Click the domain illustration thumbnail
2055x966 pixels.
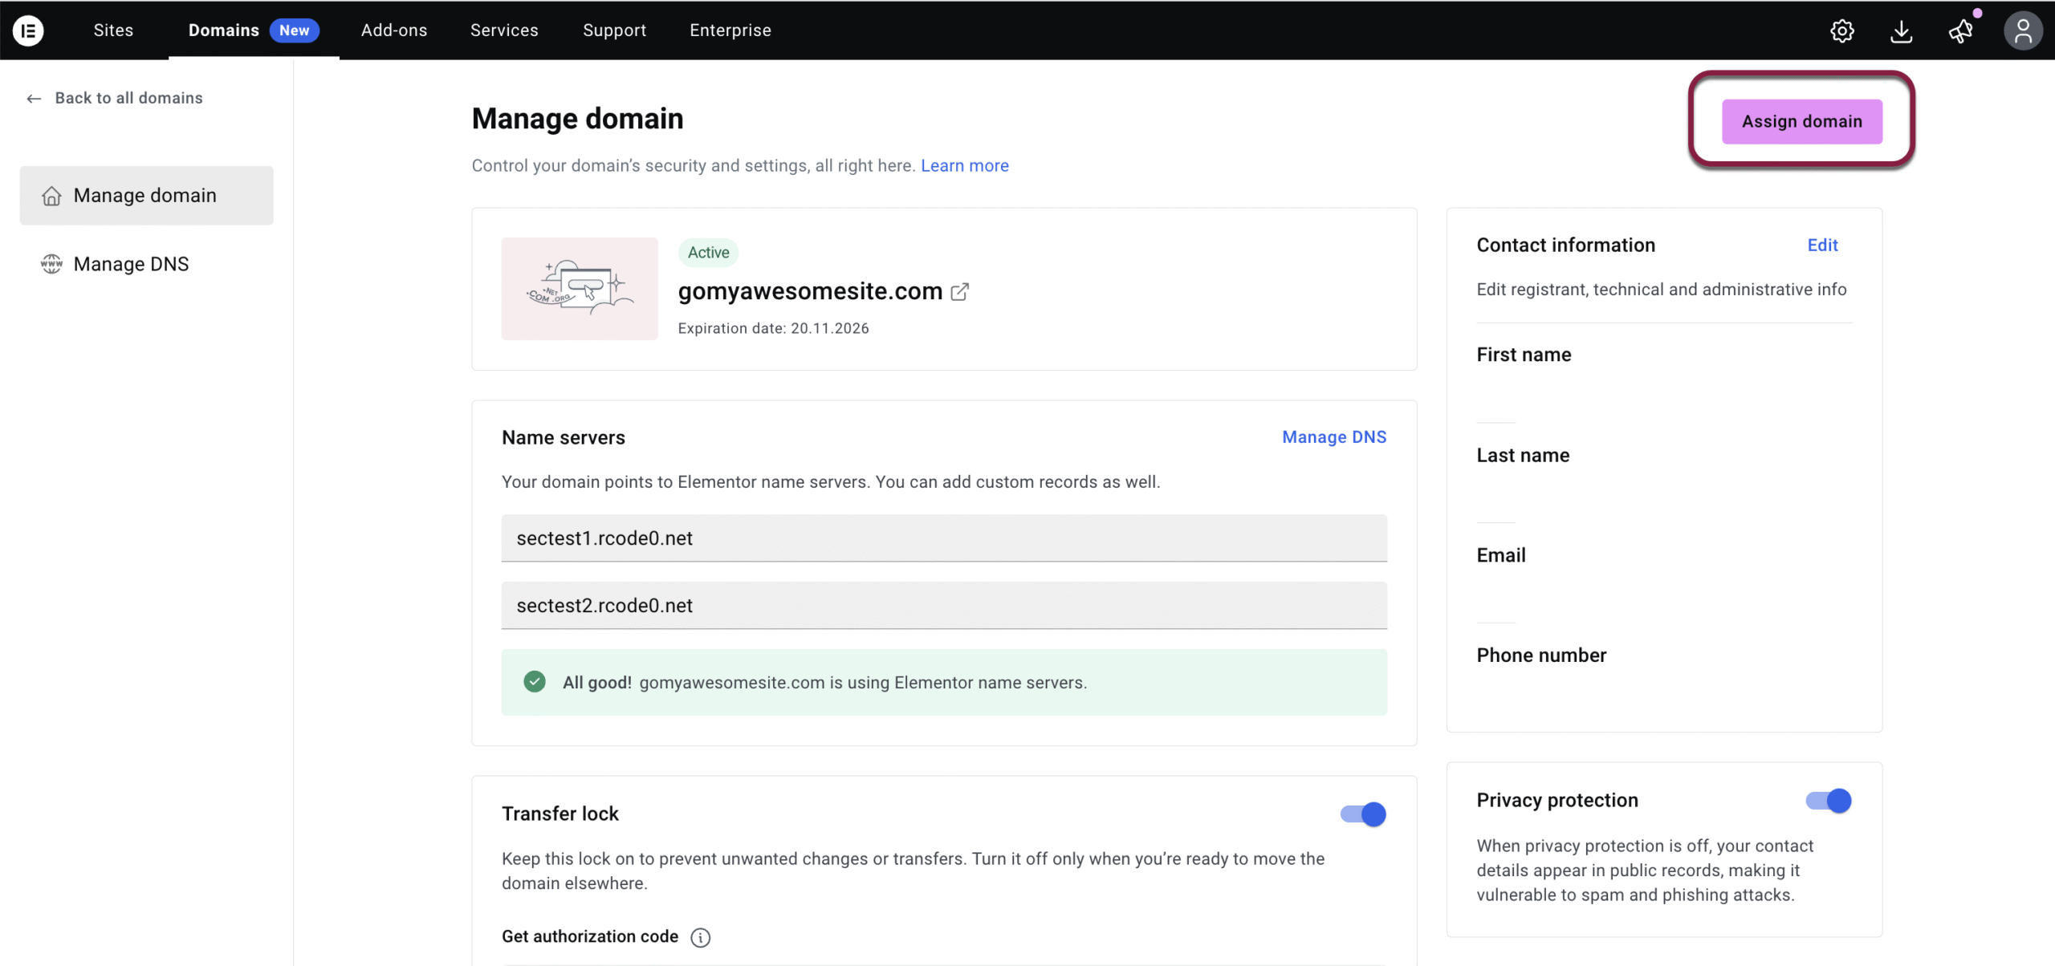579,289
